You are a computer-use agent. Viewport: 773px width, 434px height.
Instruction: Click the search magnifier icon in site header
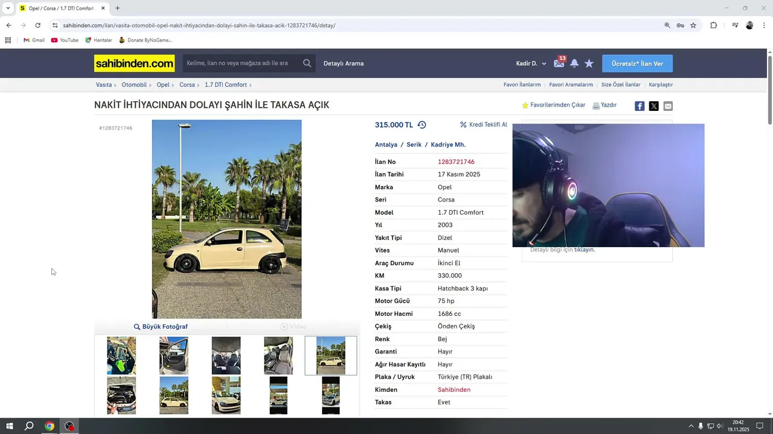[307, 63]
